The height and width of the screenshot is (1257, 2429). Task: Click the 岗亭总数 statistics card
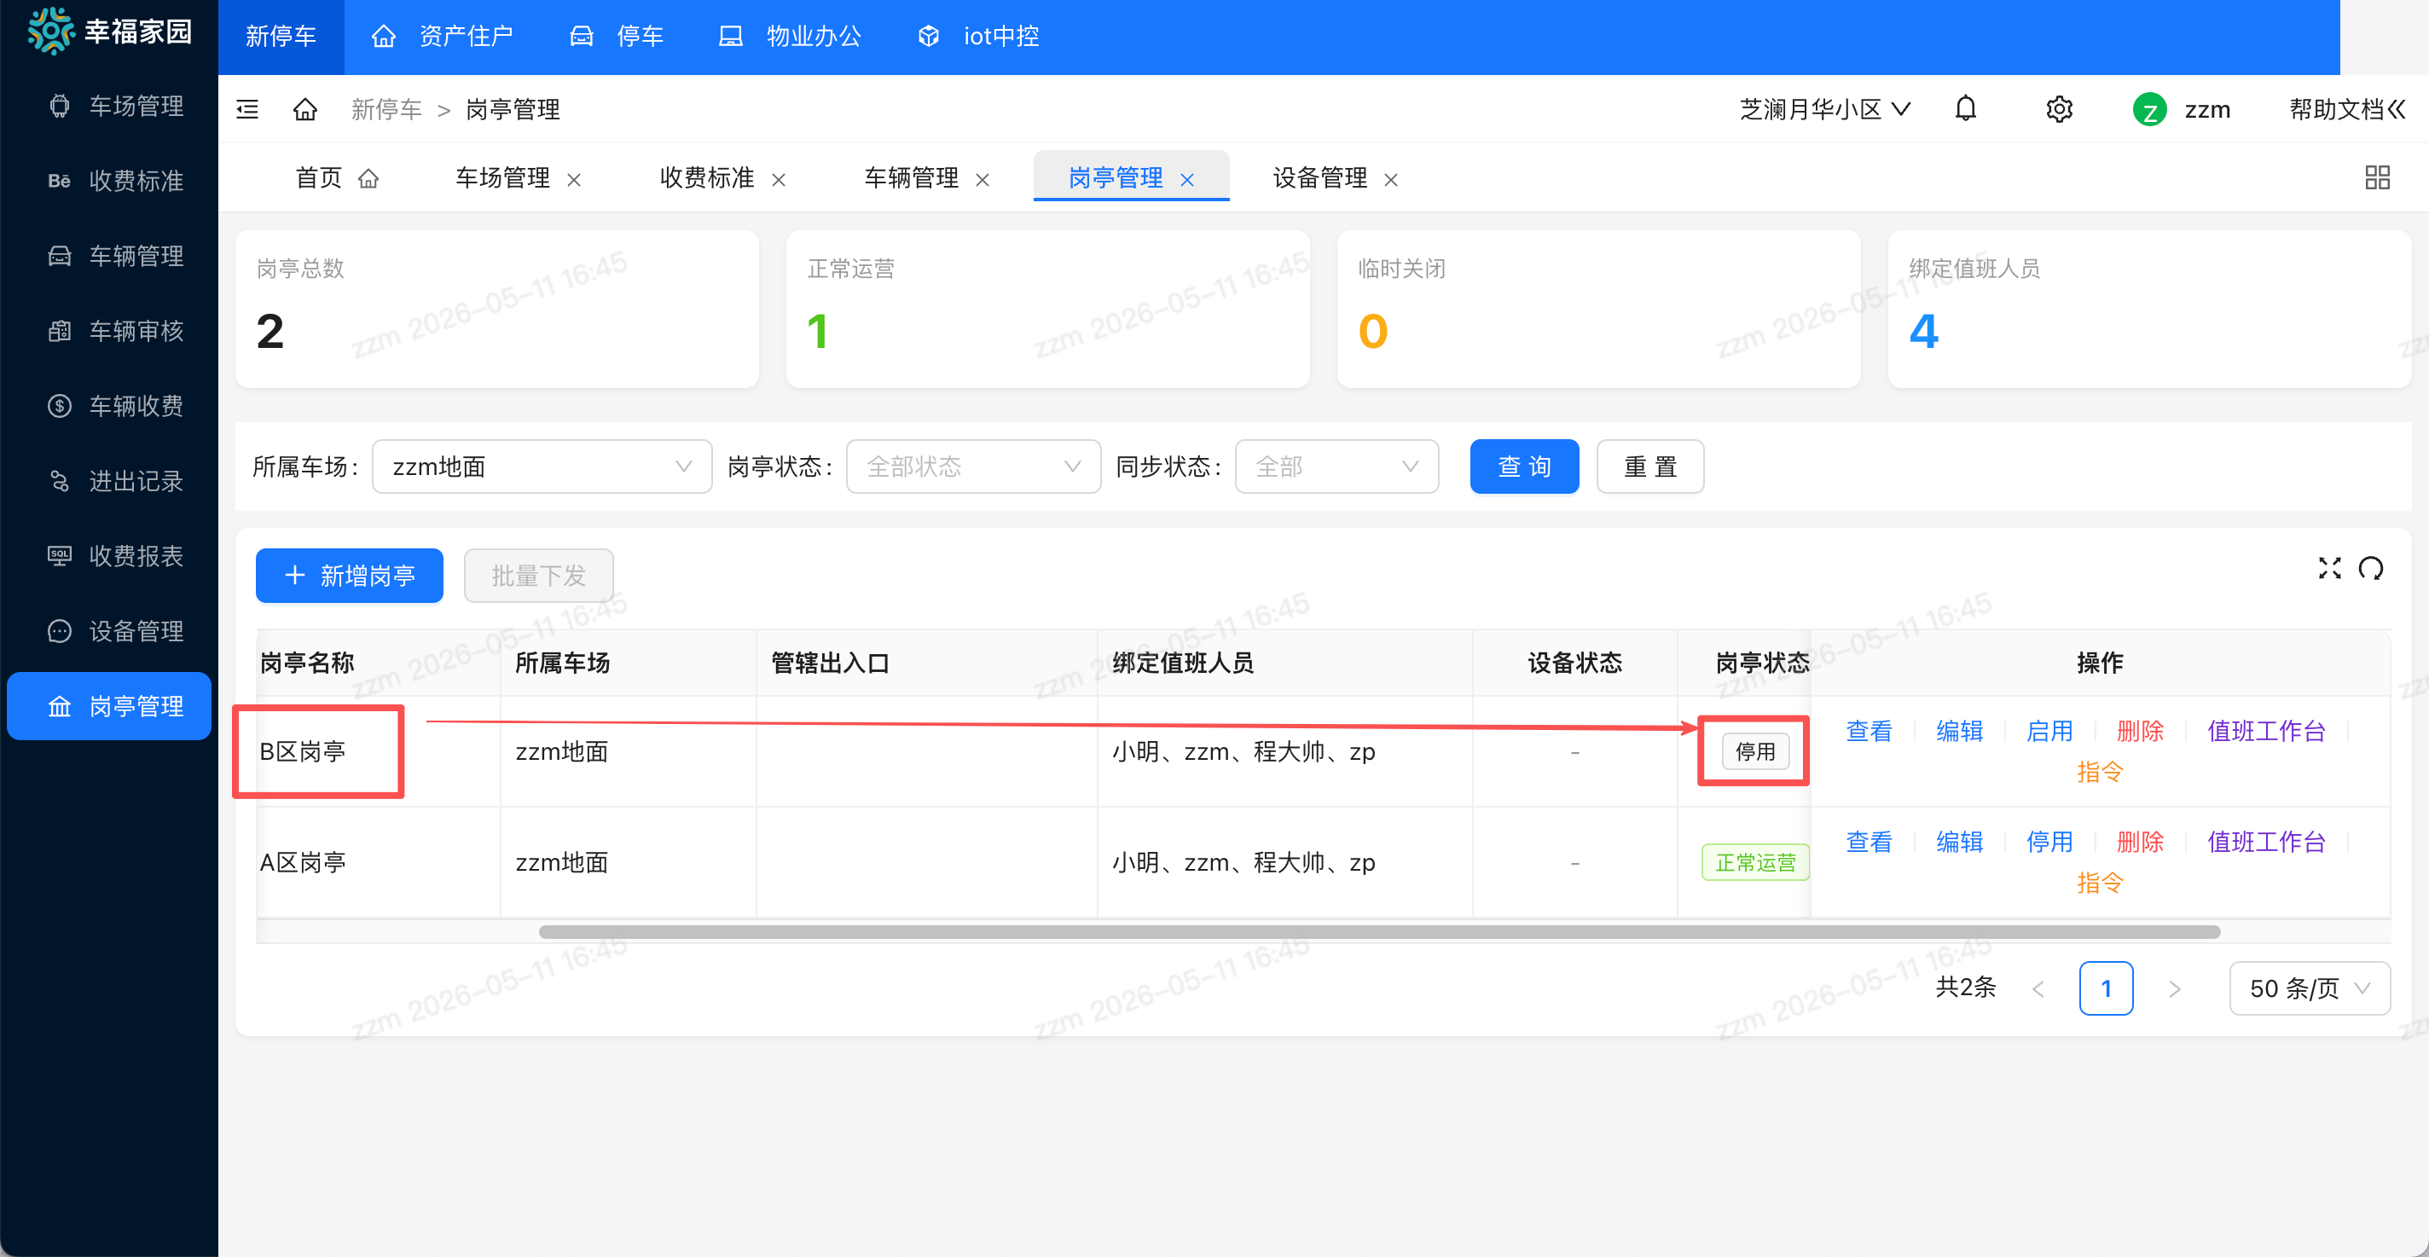point(497,310)
